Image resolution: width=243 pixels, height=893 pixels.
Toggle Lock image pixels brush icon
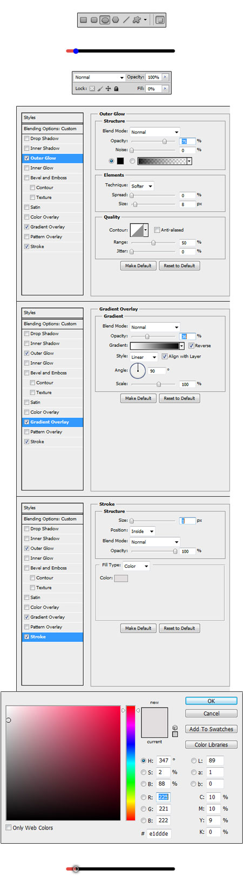point(100,88)
